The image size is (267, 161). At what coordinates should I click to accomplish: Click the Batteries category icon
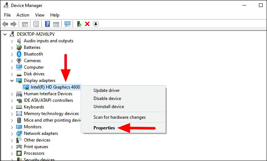19,47
